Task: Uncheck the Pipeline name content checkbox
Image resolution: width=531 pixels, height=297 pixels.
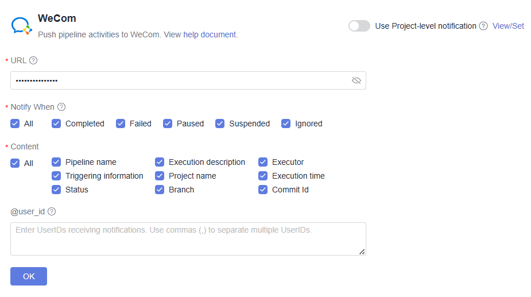Action: (56, 162)
